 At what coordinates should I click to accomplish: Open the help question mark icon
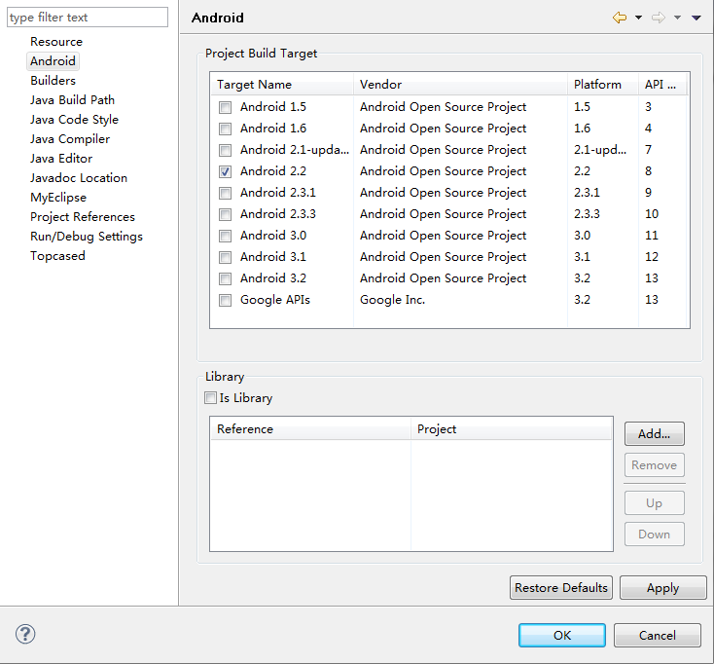click(x=25, y=634)
